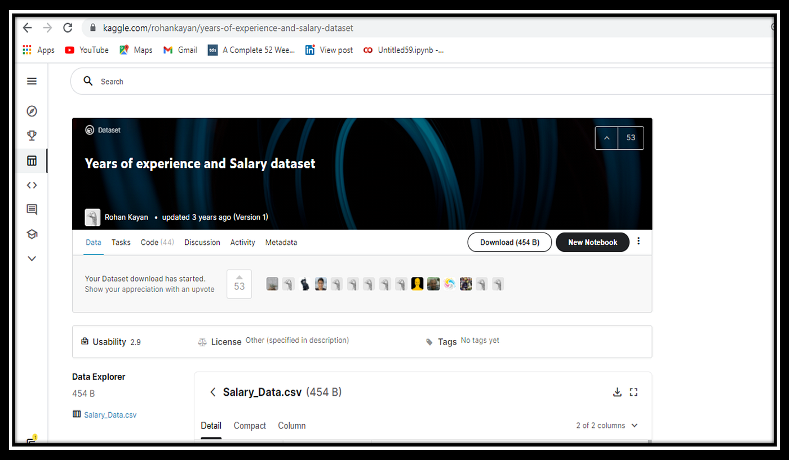Download Salary_Data.csv using the download icon
Screen dimensions: 789x460
(617, 392)
